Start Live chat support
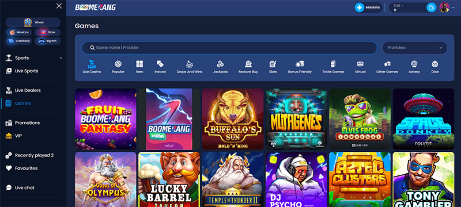This screenshot has width=461, height=207. pyautogui.click(x=20, y=187)
